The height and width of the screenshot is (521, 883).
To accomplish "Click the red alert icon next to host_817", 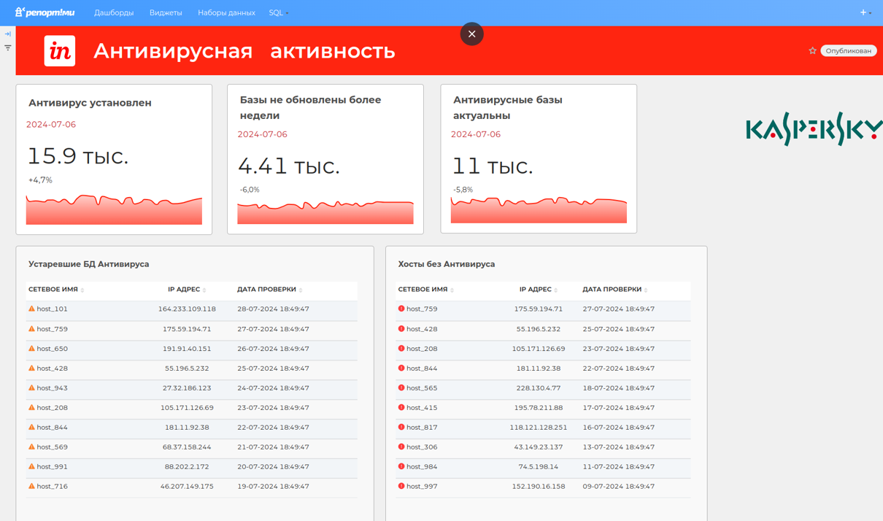I will (401, 427).
